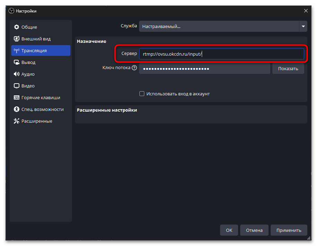Click the help icon beside Ключ потока

pyautogui.click(x=134, y=68)
